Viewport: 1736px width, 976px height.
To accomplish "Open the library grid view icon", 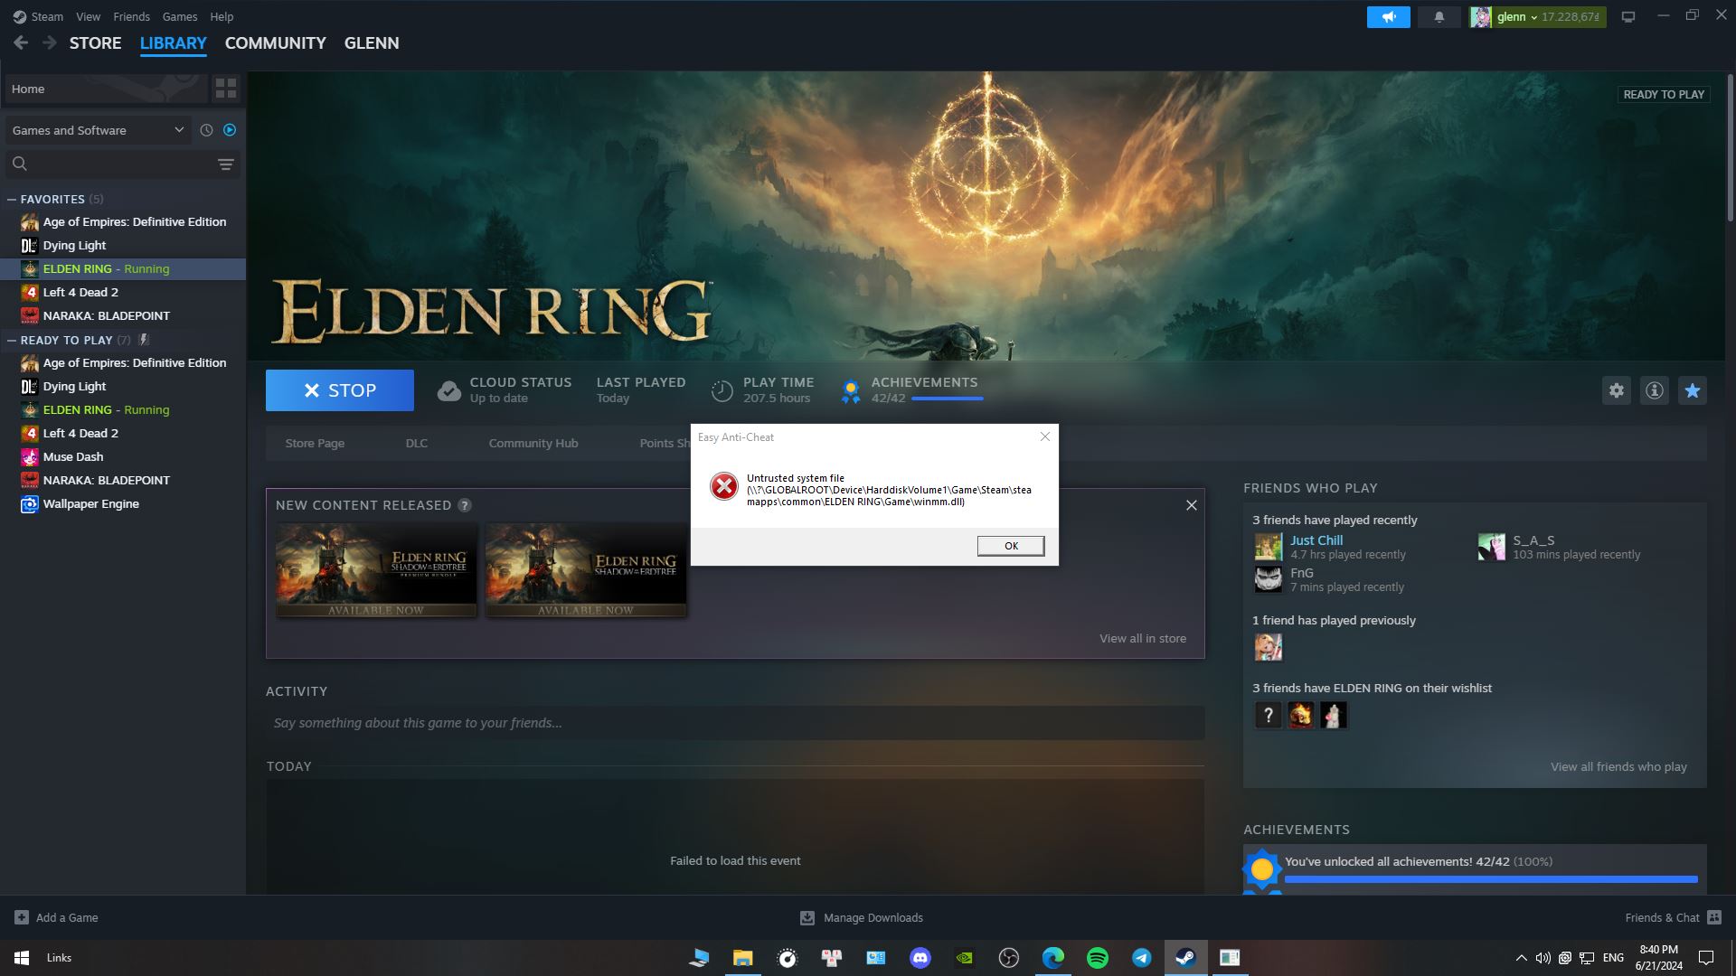I will pos(226,89).
